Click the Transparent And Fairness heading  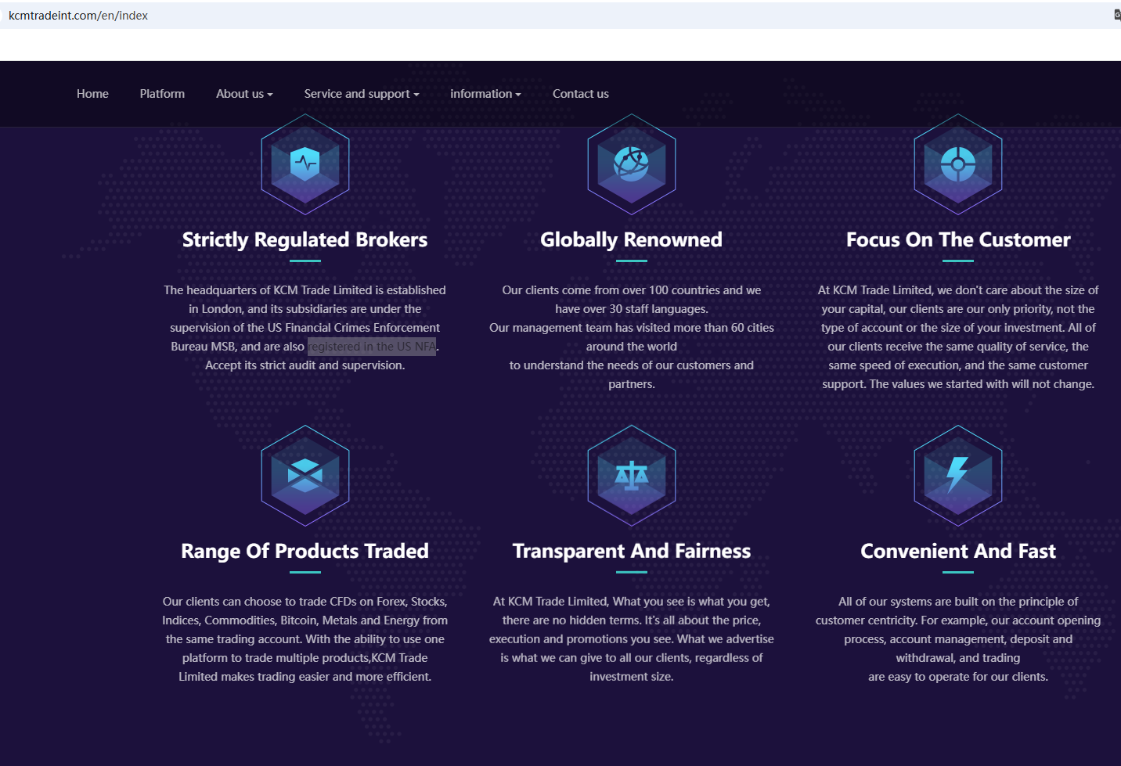(632, 551)
